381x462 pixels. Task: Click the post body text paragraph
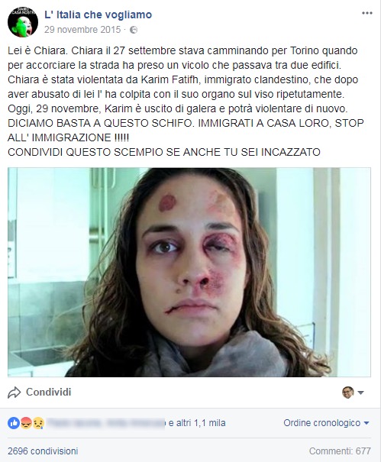pos(186,102)
